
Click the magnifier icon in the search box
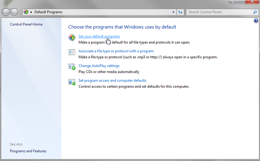click(255, 12)
